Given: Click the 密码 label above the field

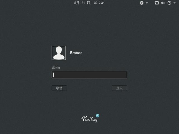Looking at the screenshot, I should tap(56, 67).
